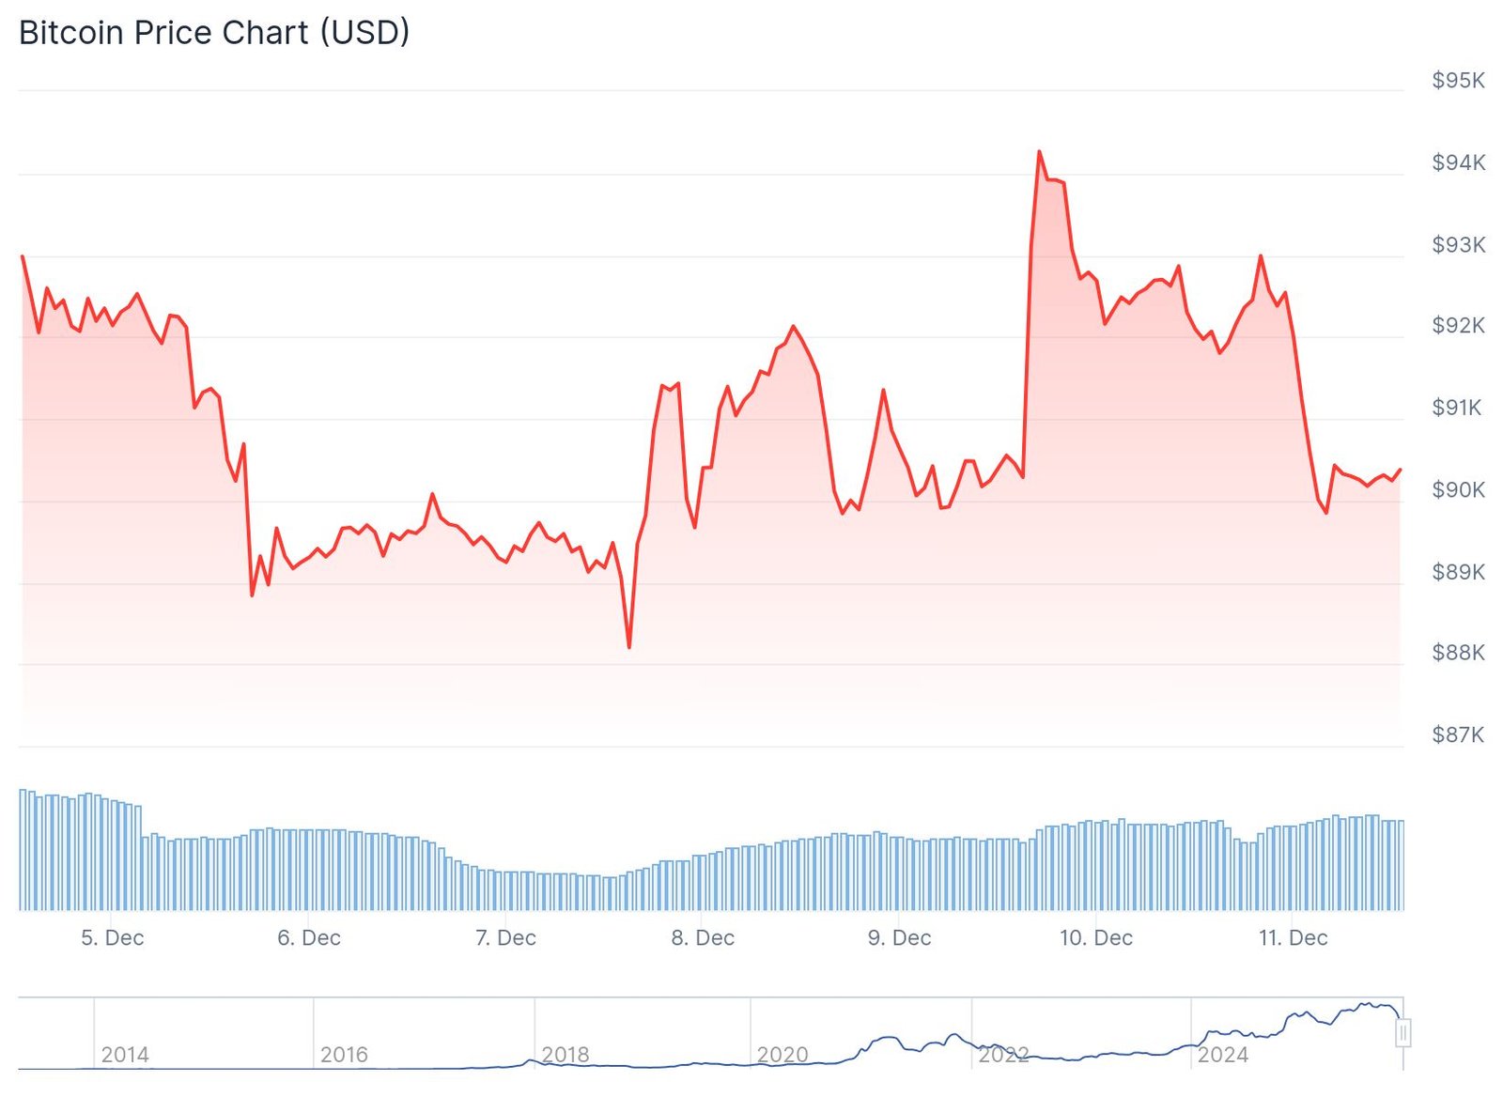Image resolution: width=1503 pixels, height=1097 pixels.
Task: Click the 7. Dec date label
Action: click(x=505, y=937)
